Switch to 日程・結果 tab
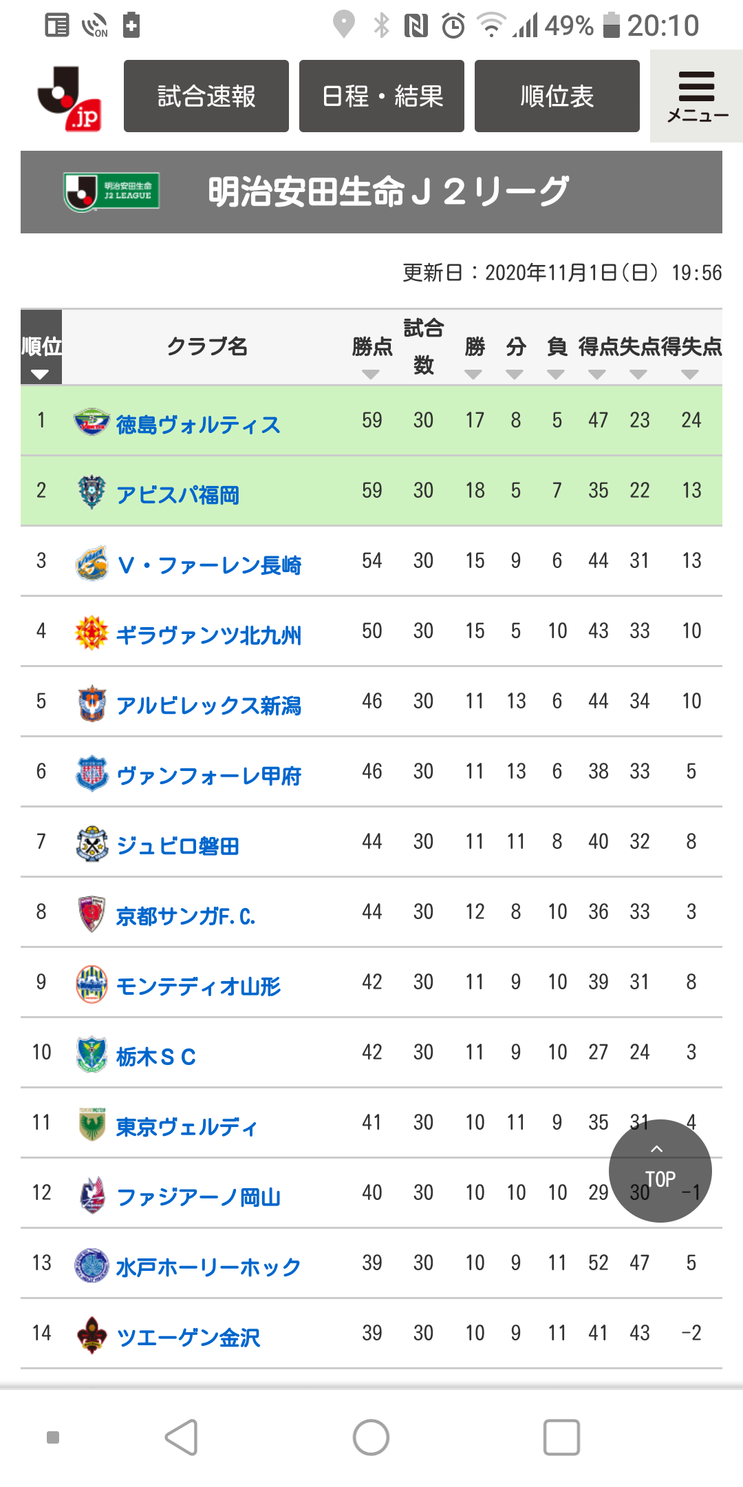Image resolution: width=743 pixels, height=1487 pixels. [x=382, y=96]
